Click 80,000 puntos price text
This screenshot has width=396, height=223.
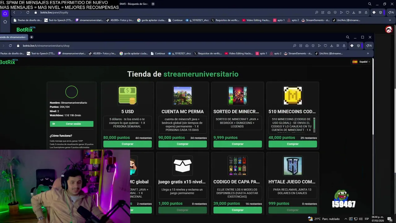117,138
